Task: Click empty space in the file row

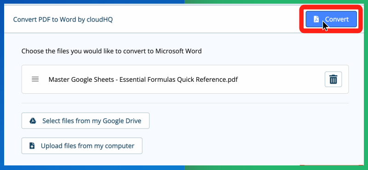Action: coord(282,79)
